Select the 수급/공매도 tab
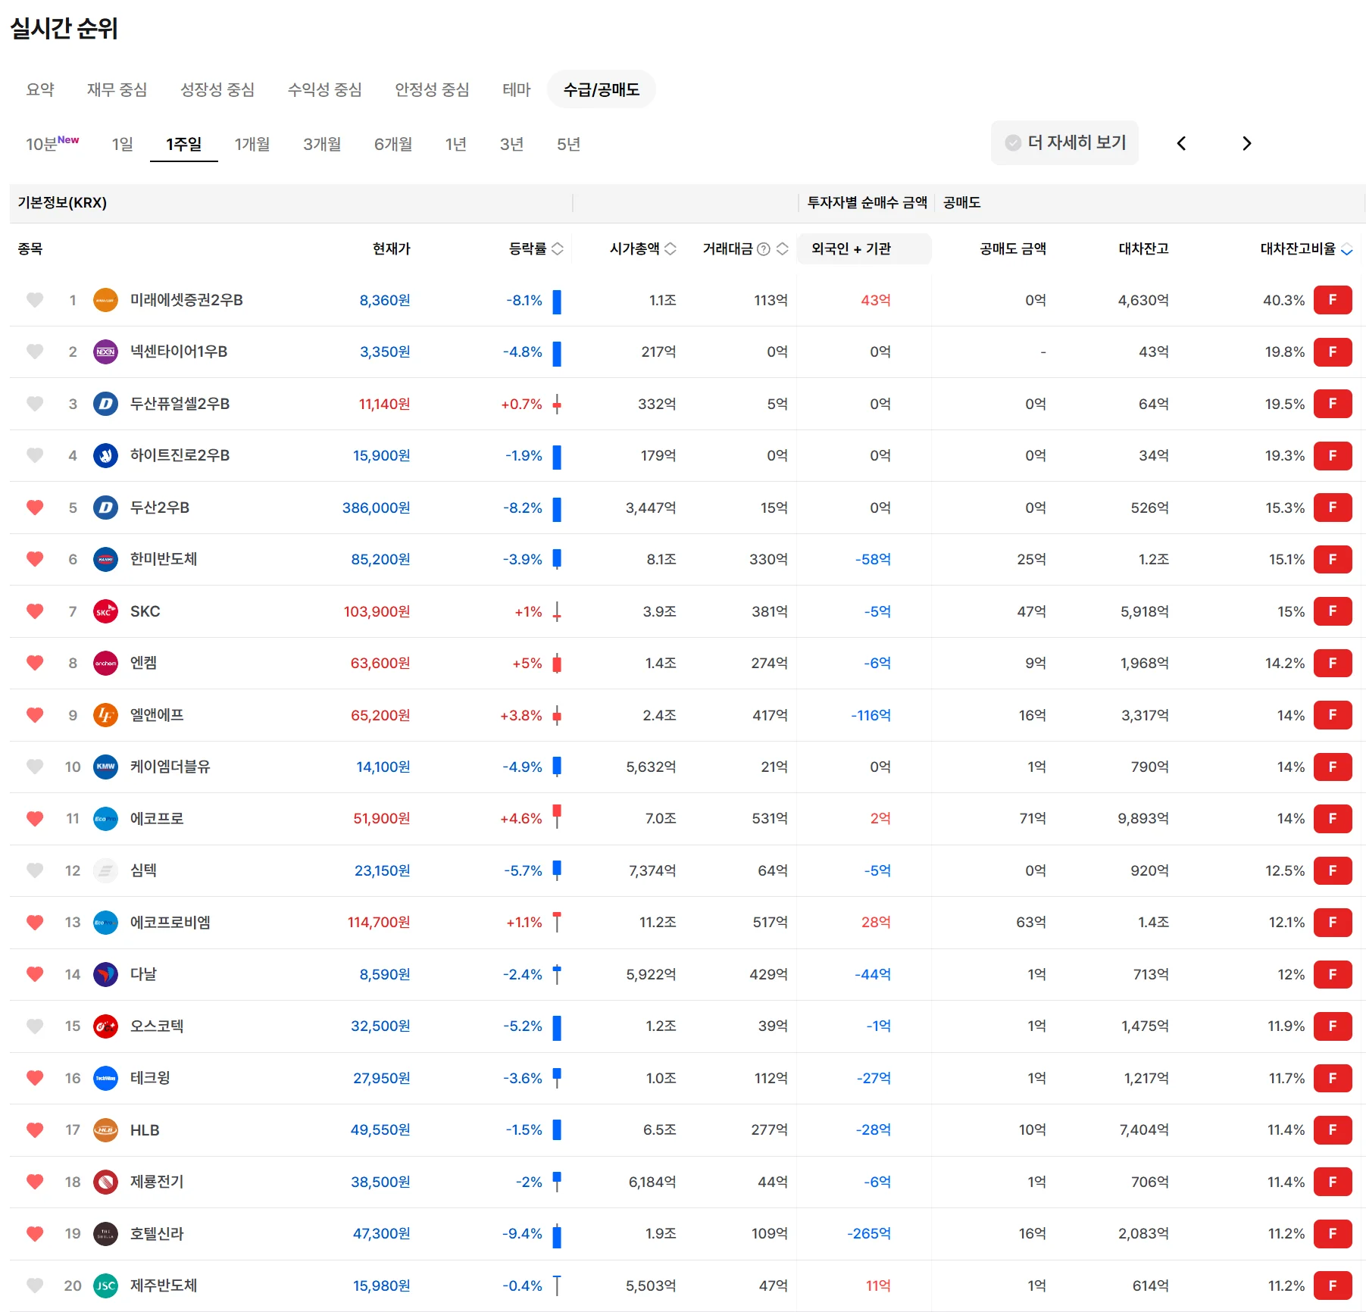This screenshot has height=1312, width=1366. pyautogui.click(x=602, y=89)
